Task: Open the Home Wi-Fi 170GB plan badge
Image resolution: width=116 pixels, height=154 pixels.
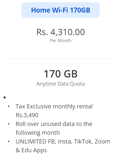Action: point(60,10)
